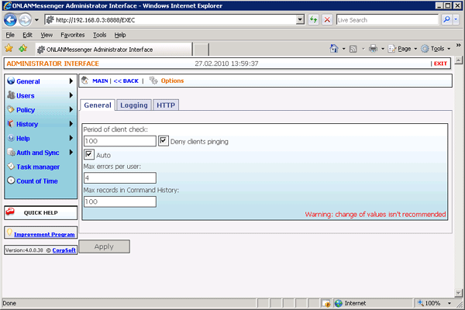The width and height of the screenshot is (465, 310).
Task: Click the Add to Favorites star icon
Action: tap(22, 48)
